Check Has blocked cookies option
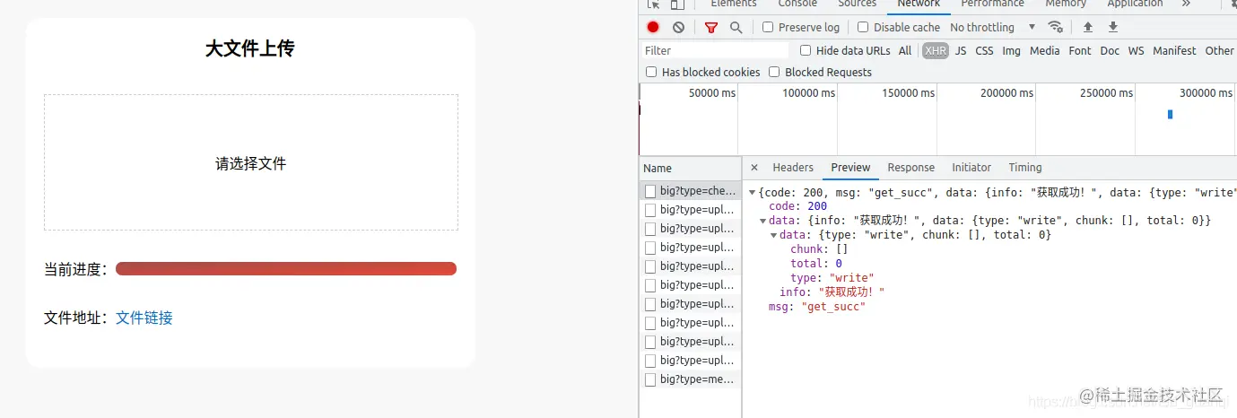The image size is (1237, 418). pyautogui.click(x=651, y=73)
